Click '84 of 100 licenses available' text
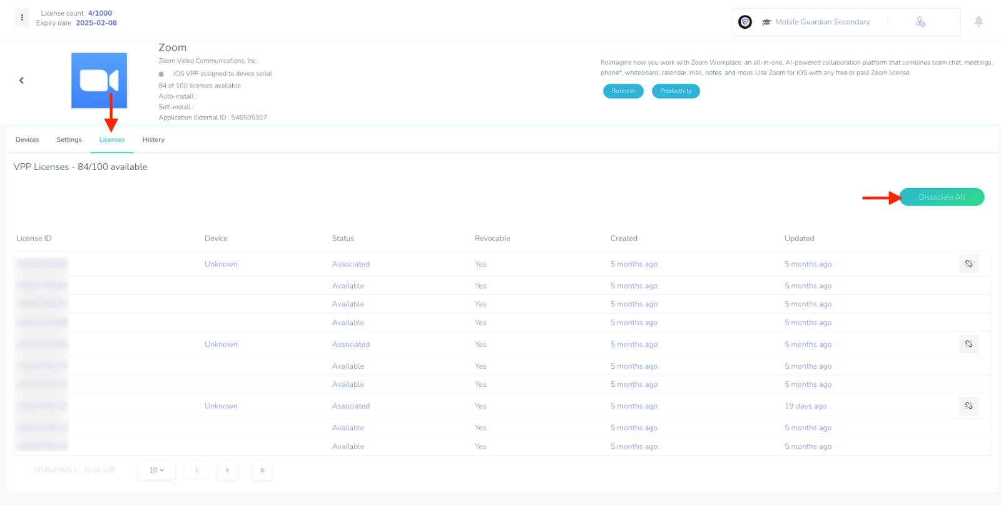This screenshot has height=505, width=1001. pos(200,86)
